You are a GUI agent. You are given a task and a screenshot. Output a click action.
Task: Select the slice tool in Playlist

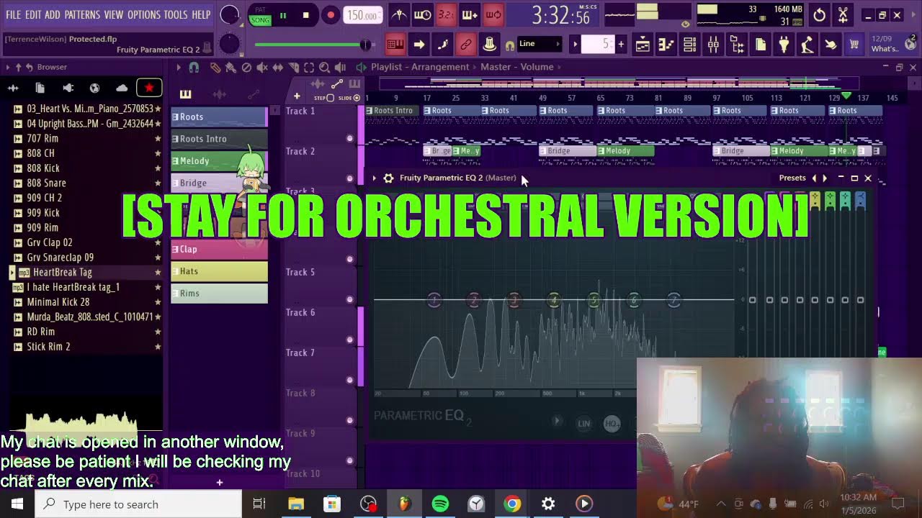click(293, 67)
